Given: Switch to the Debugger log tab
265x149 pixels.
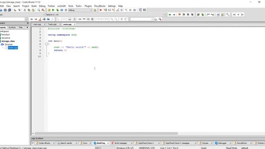Looking at the screenshot, I should [222, 143].
